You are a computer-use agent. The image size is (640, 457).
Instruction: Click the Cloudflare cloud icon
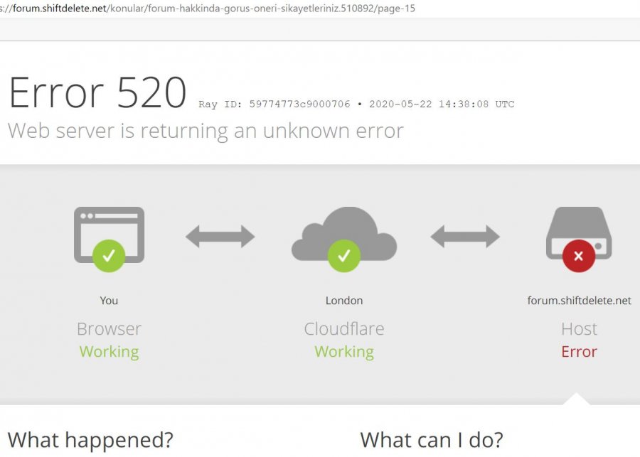344,239
